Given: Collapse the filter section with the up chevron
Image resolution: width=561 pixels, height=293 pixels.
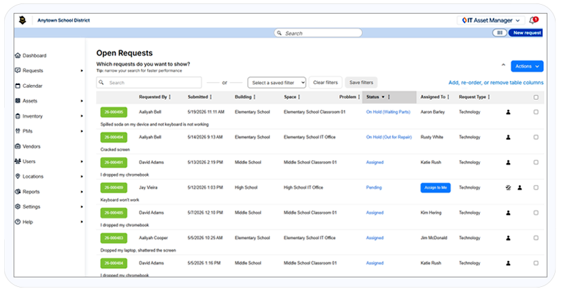Looking at the screenshot, I should [x=503, y=65].
